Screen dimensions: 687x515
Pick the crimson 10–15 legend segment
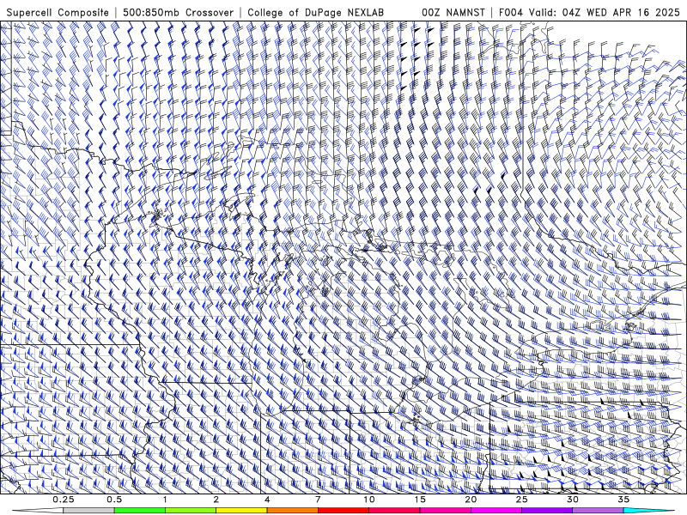tap(394, 511)
